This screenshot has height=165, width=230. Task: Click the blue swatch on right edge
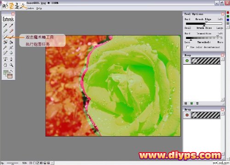[x=228, y=20]
